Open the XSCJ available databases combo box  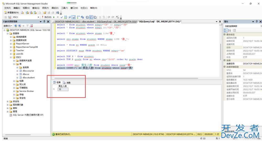[x=26, y=17]
